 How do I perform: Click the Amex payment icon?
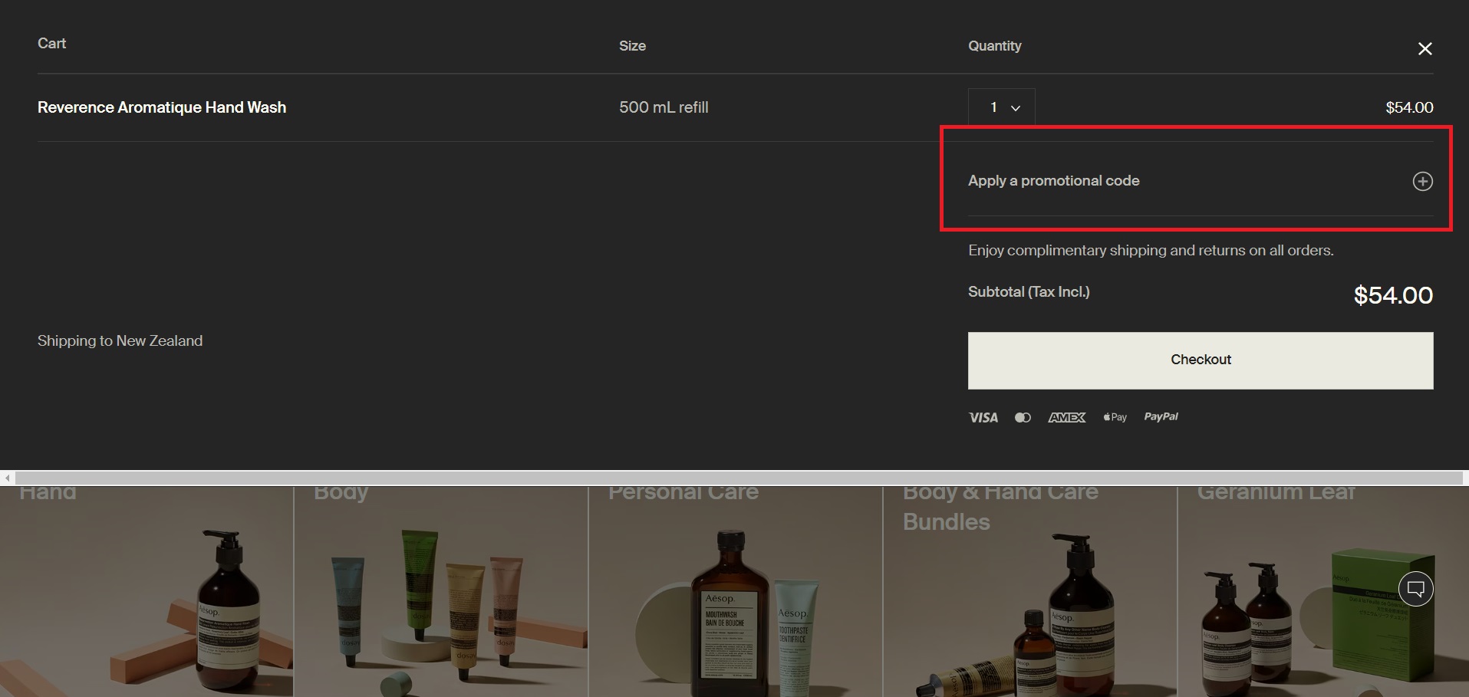1067,418
